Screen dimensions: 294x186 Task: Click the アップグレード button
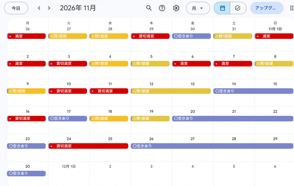[267, 8]
